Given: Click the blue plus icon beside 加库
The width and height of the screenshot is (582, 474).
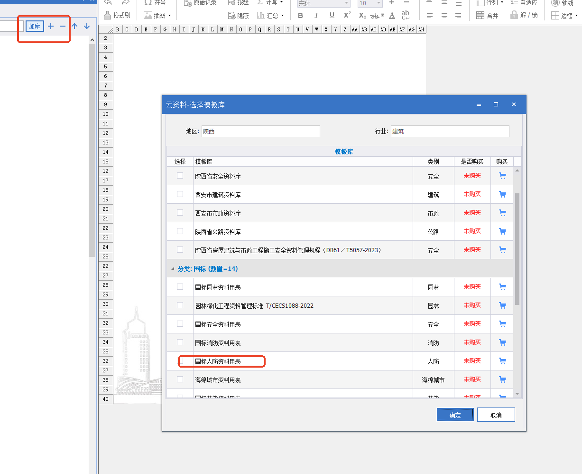Looking at the screenshot, I should (51, 26).
